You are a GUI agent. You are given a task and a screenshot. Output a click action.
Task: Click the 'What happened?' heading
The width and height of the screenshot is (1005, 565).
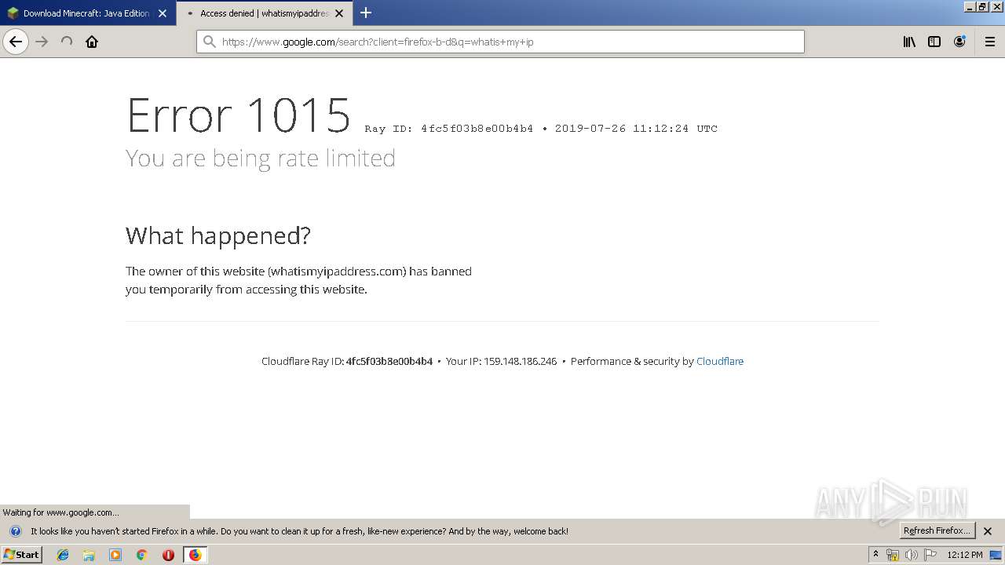tap(218, 235)
